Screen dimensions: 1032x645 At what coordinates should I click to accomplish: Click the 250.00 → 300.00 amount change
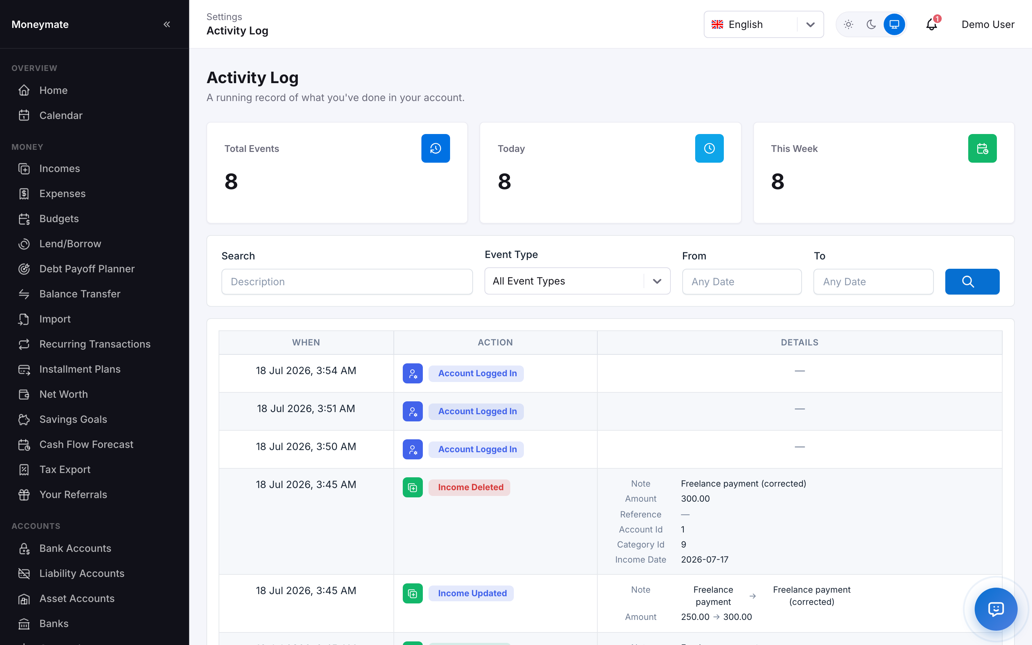point(716,617)
